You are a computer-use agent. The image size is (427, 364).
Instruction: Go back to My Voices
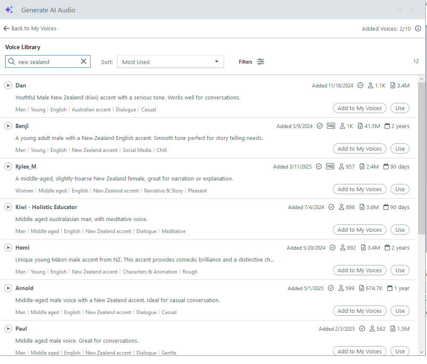pyautogui.click(x=30, y=29)
